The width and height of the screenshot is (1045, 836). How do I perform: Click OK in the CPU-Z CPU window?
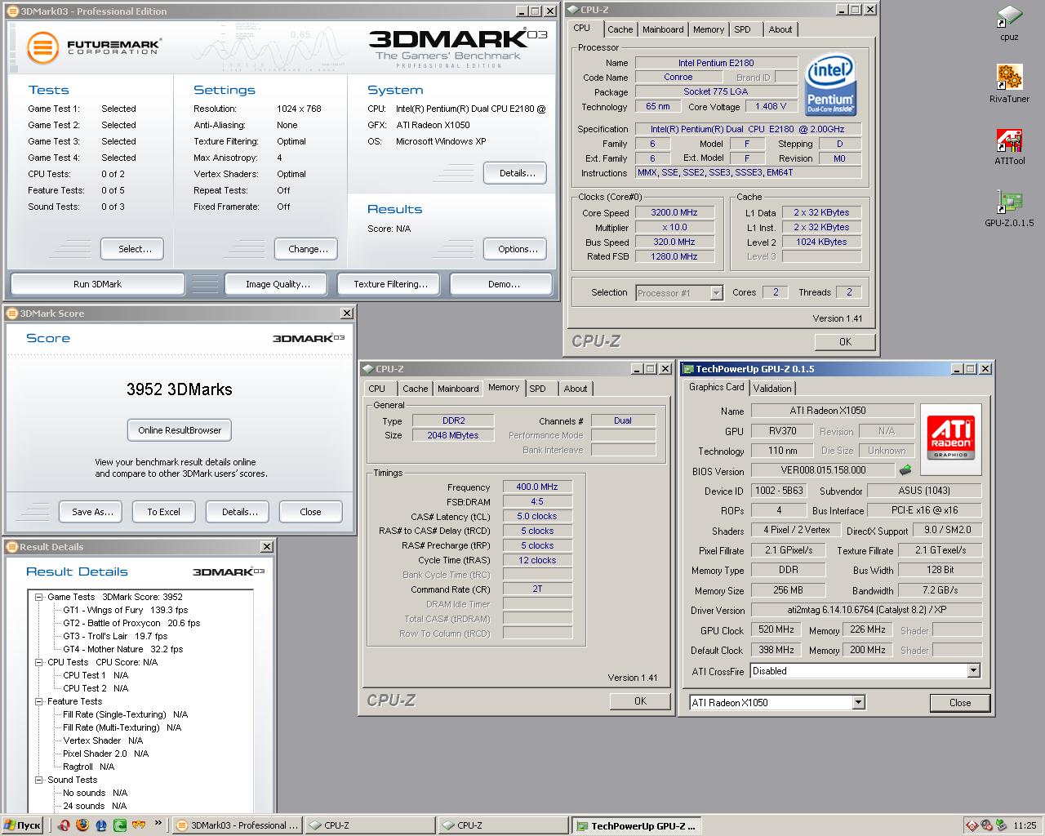[845, 342]
